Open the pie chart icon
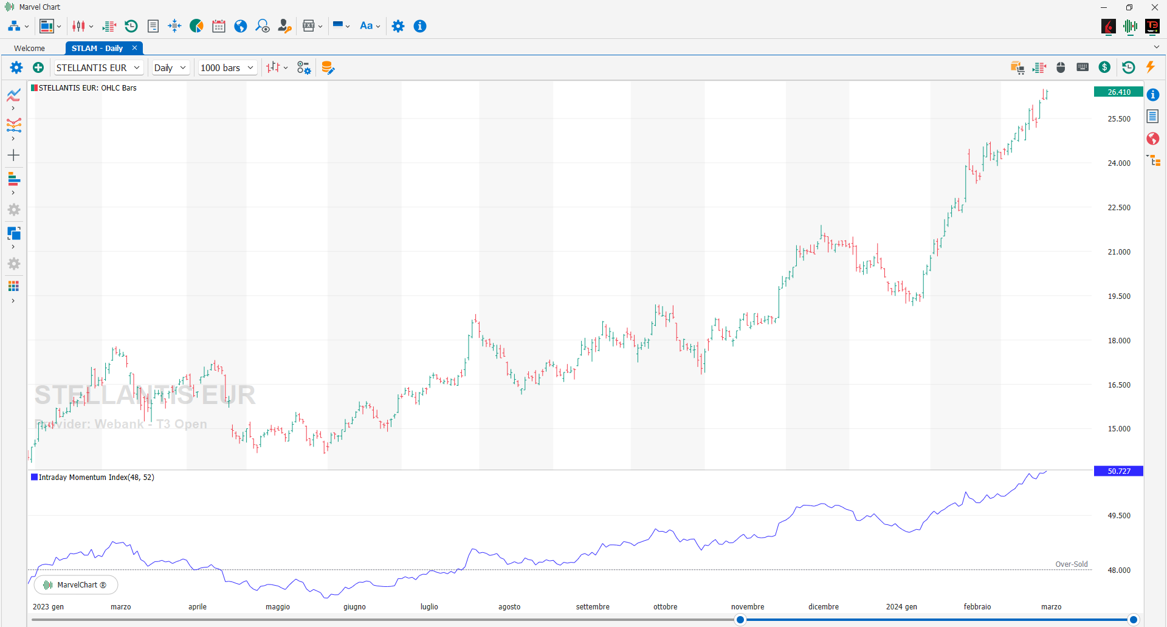 [196, 26]
